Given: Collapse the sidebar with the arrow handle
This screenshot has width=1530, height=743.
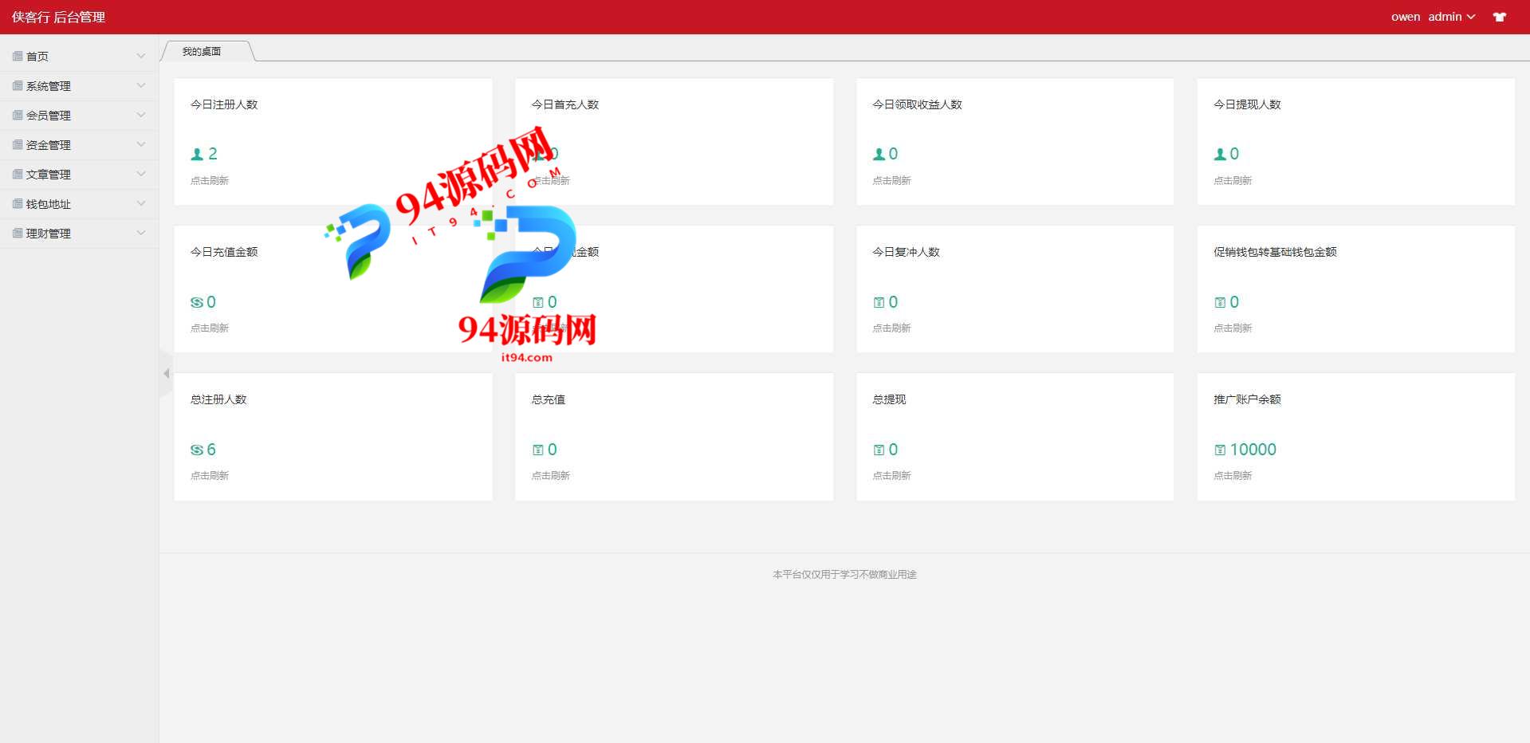Looking at the screenshot, I should click(x=166, y=373).
